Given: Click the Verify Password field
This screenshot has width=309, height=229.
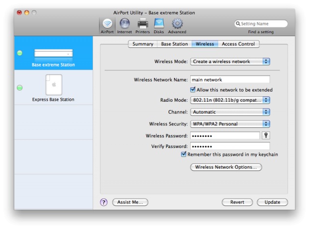Looking at the screenshot, I should [230, 146].
